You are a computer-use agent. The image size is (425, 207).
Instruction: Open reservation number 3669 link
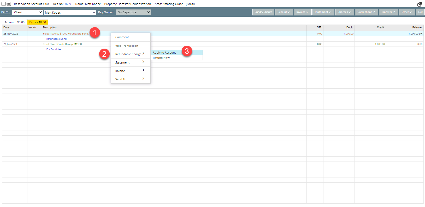[68, 4]
